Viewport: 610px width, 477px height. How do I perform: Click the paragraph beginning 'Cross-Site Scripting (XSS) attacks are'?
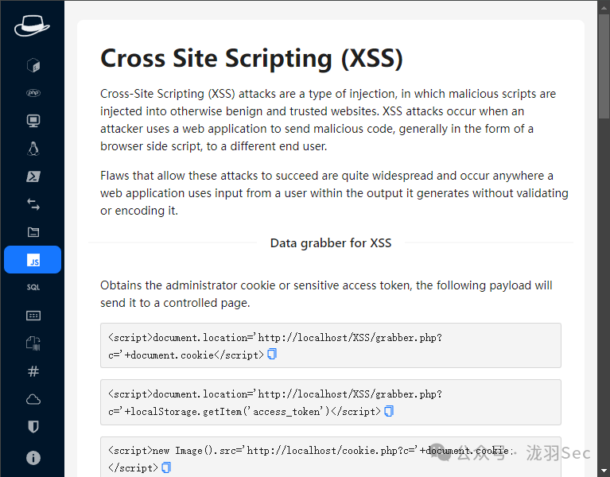328,120
